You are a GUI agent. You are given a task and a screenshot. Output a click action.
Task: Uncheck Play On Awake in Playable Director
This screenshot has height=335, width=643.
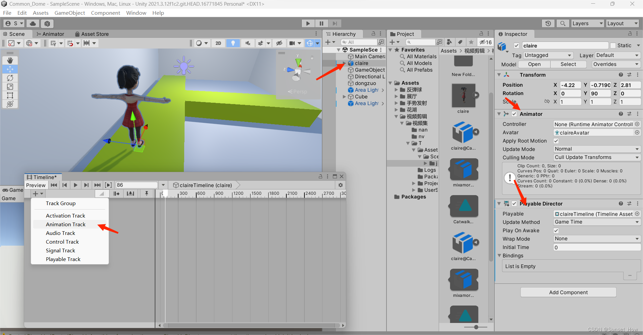click(556, 230)
